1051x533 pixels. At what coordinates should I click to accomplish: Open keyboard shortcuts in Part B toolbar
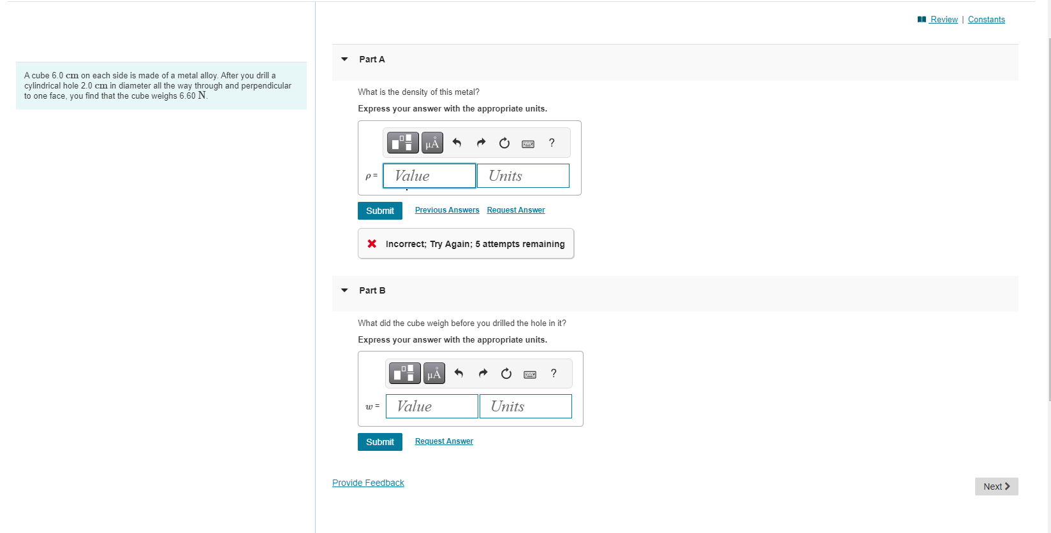[530, 374]
